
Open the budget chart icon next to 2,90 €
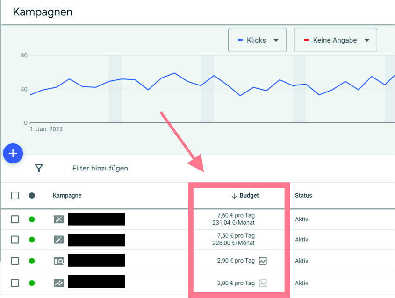264,261
